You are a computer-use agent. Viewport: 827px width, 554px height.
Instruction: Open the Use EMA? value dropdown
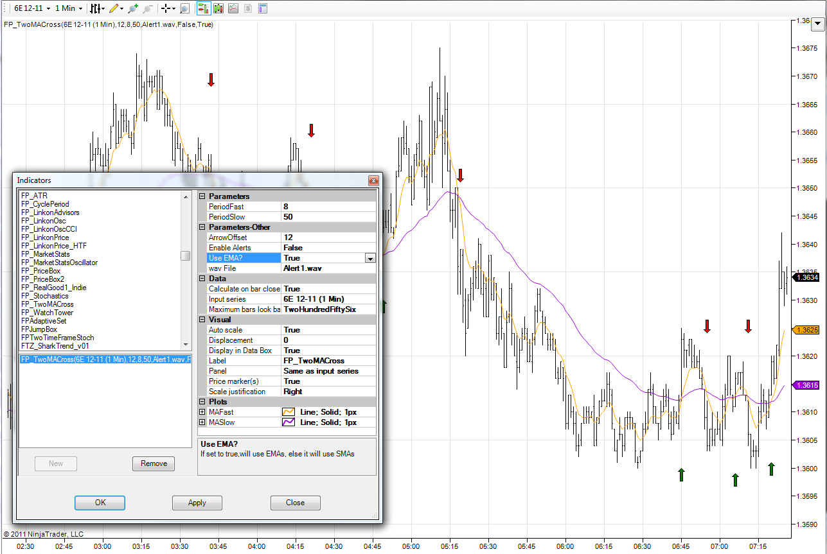pyautogui.click(x=370, y=258)
